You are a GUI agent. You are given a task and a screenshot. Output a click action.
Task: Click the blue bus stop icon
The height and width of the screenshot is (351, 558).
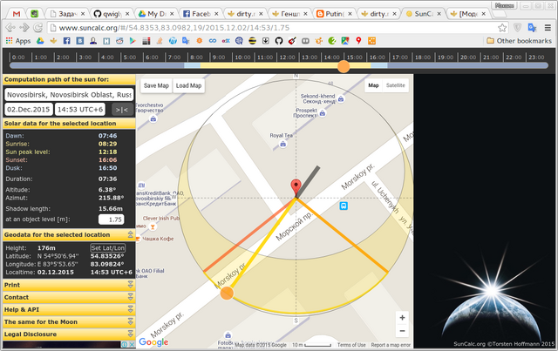344,206
